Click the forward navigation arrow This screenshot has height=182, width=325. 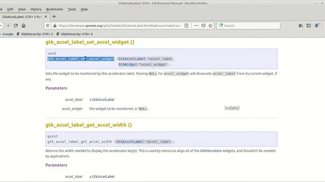(8, 26)
